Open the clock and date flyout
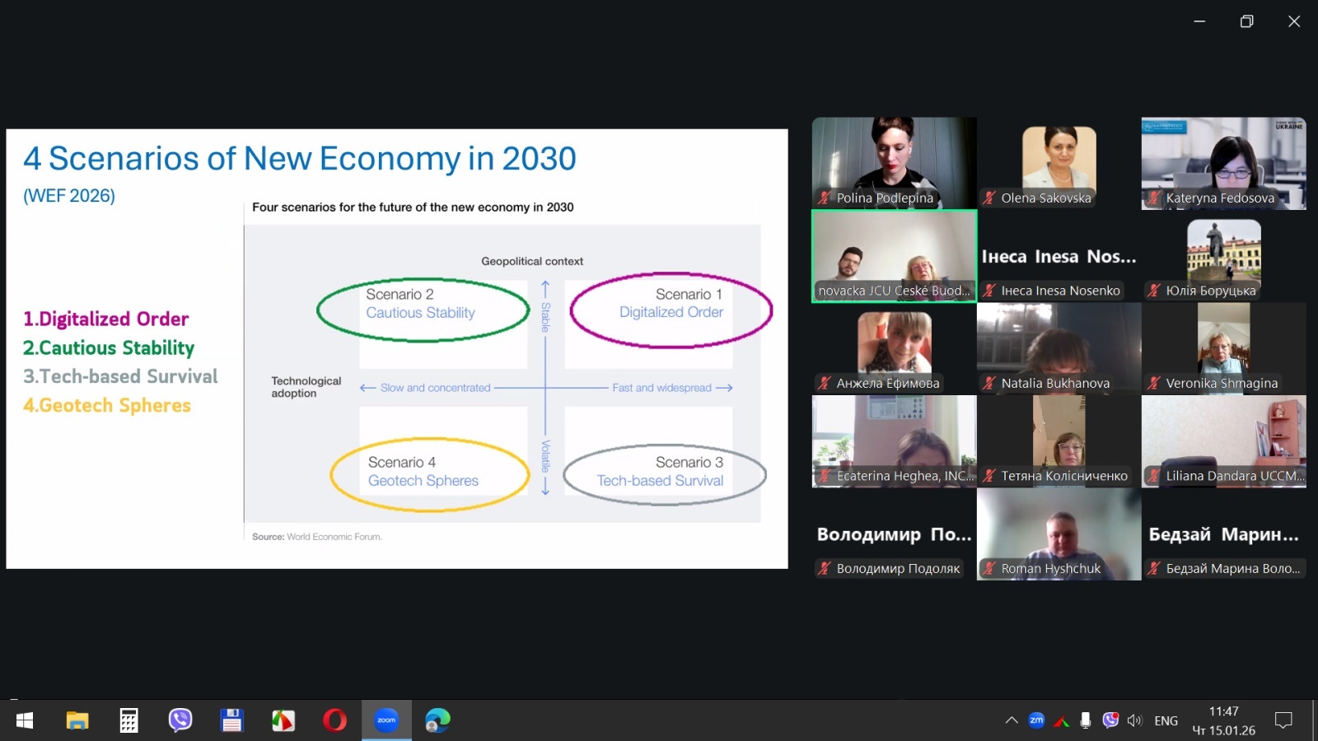The width and height of the screenshot is (1318, 741). coord(1224,720)
